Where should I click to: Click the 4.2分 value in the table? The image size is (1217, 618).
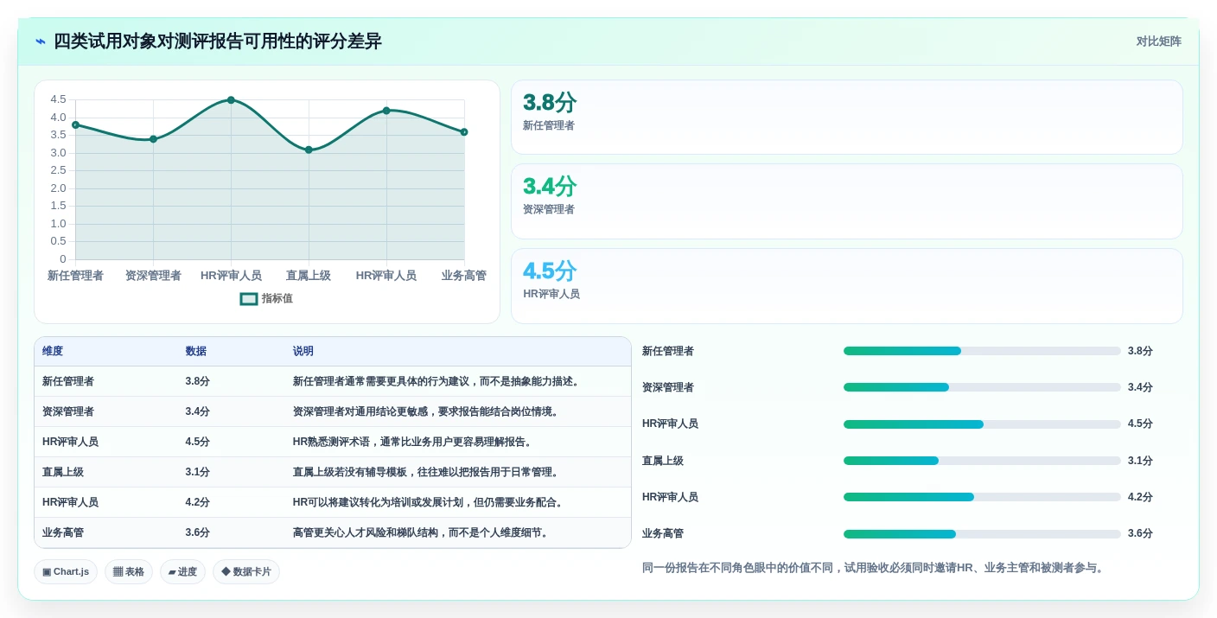[x=197, y=502]
